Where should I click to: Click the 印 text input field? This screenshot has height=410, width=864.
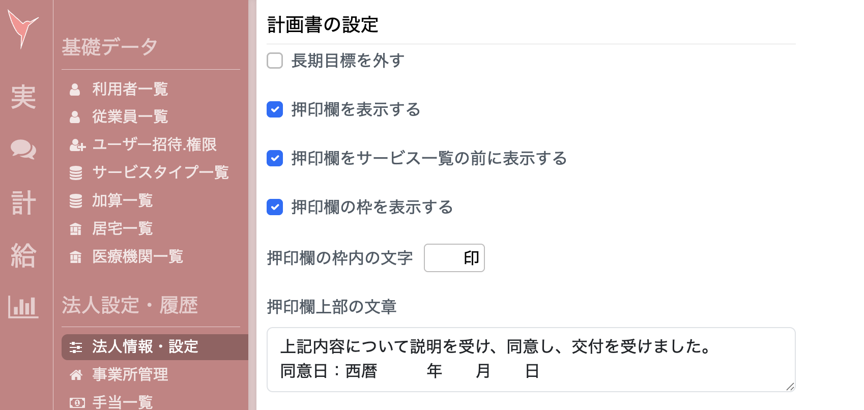tap(454, 258)
